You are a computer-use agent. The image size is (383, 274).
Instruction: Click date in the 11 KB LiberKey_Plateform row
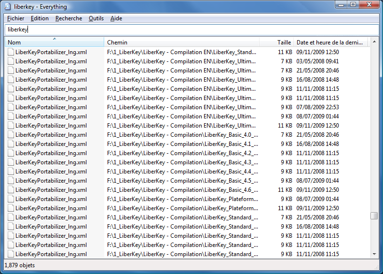pos(317,208)
